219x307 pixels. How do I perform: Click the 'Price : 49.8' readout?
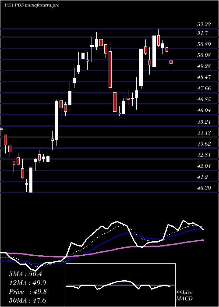click(x=28, y=292)
